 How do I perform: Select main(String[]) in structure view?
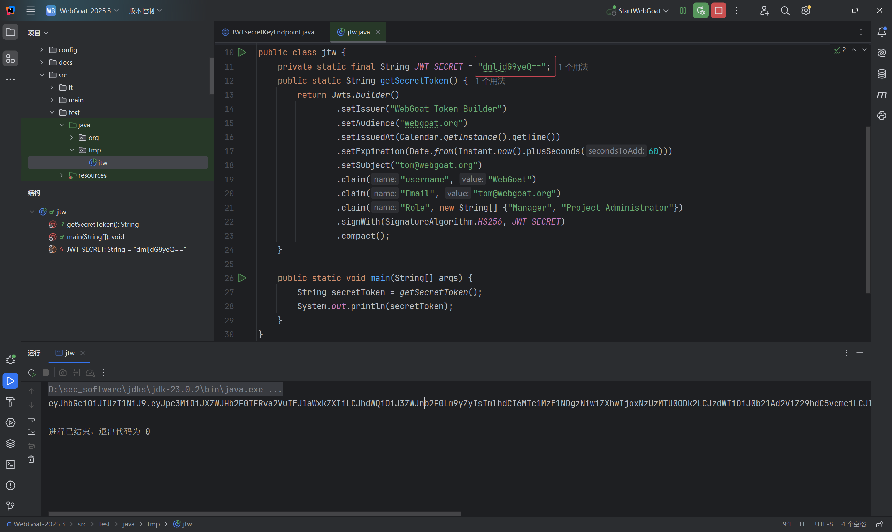(95, 237)
